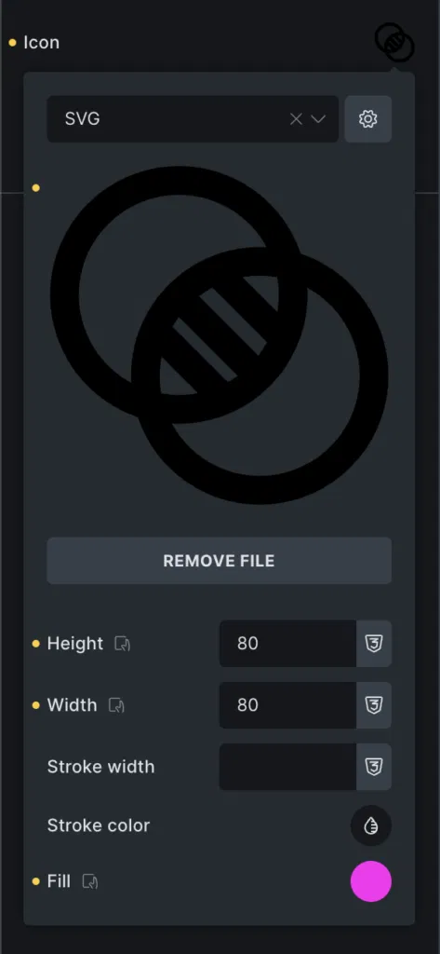
Task: Click the large SVG preview image
Action: [219, 334]
